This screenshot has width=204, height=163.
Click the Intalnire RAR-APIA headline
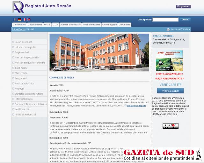coord(59,91)
